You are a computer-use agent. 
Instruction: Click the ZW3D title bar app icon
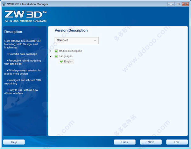click(x=4, y=4)
